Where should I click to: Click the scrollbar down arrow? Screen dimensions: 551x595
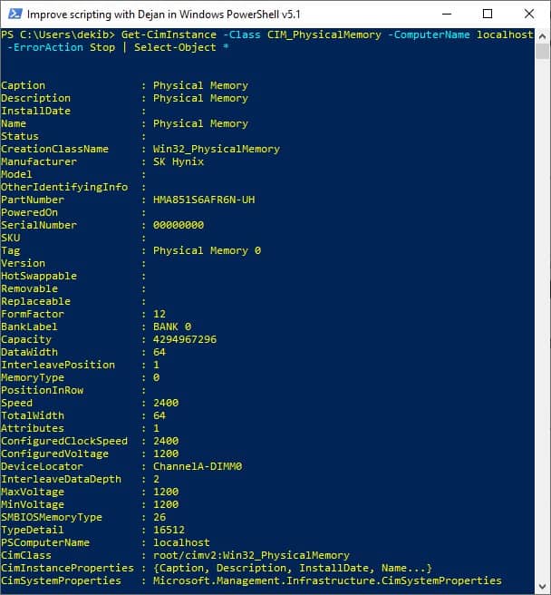pyautogui.click(x=542, y=586)
